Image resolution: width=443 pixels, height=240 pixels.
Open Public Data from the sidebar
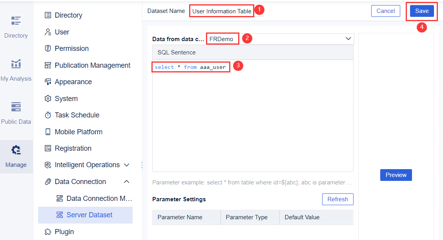[x=16, y=112]
